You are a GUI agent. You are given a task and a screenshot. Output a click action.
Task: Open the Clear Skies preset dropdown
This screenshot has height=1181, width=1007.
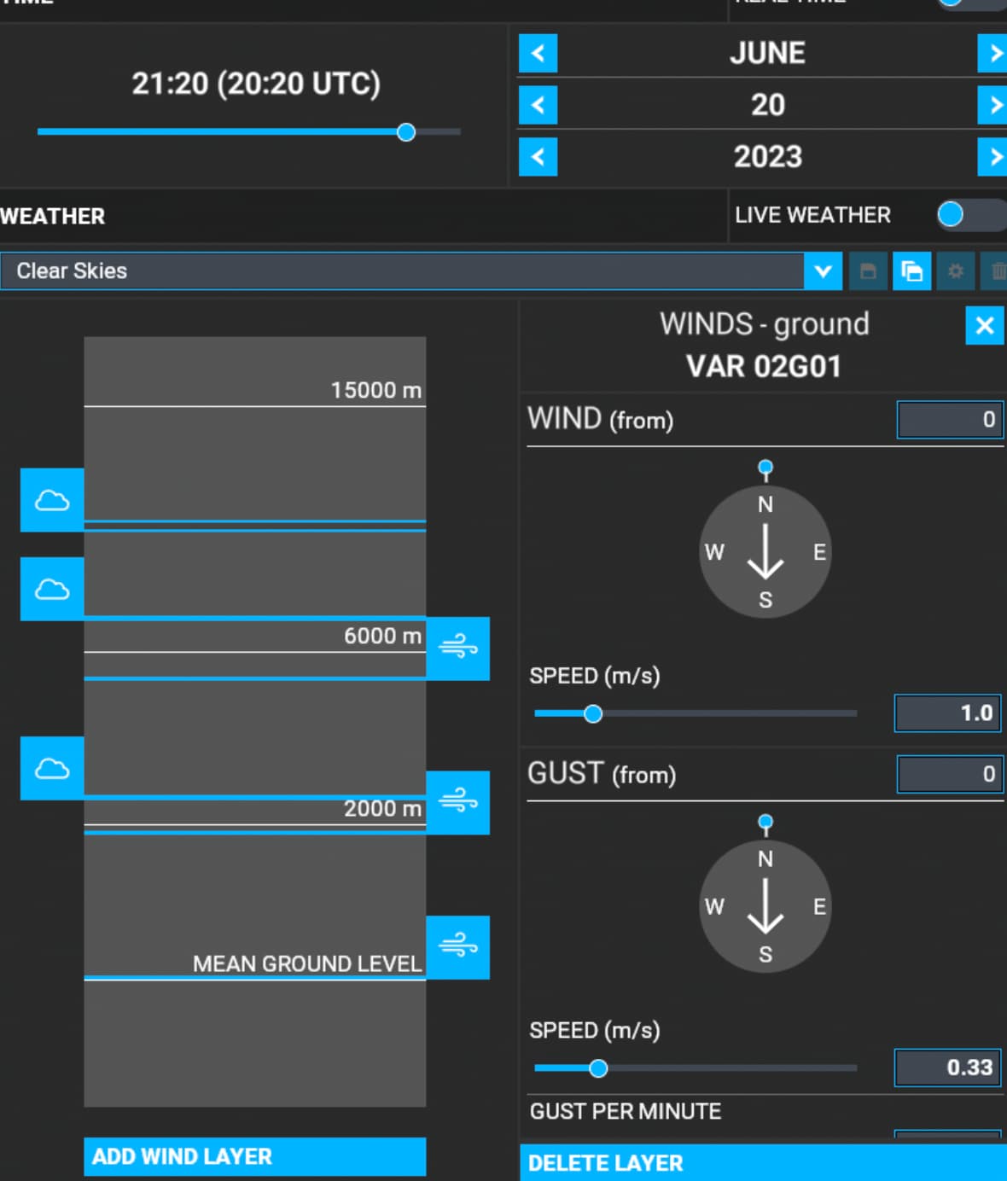(x=823, y=271)
